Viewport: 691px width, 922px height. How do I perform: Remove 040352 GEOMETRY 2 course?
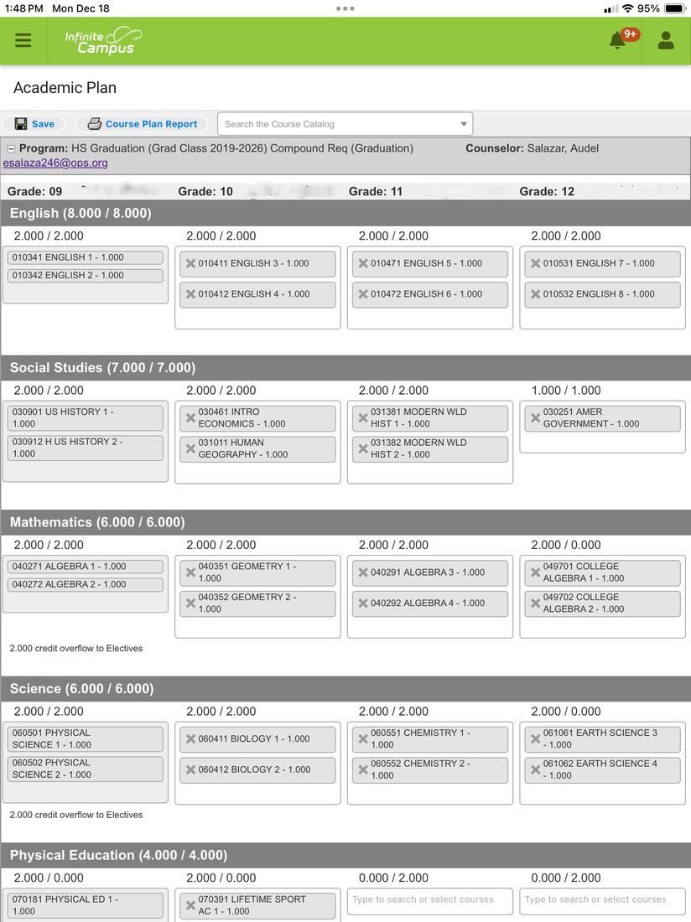(x=190, y=603)
